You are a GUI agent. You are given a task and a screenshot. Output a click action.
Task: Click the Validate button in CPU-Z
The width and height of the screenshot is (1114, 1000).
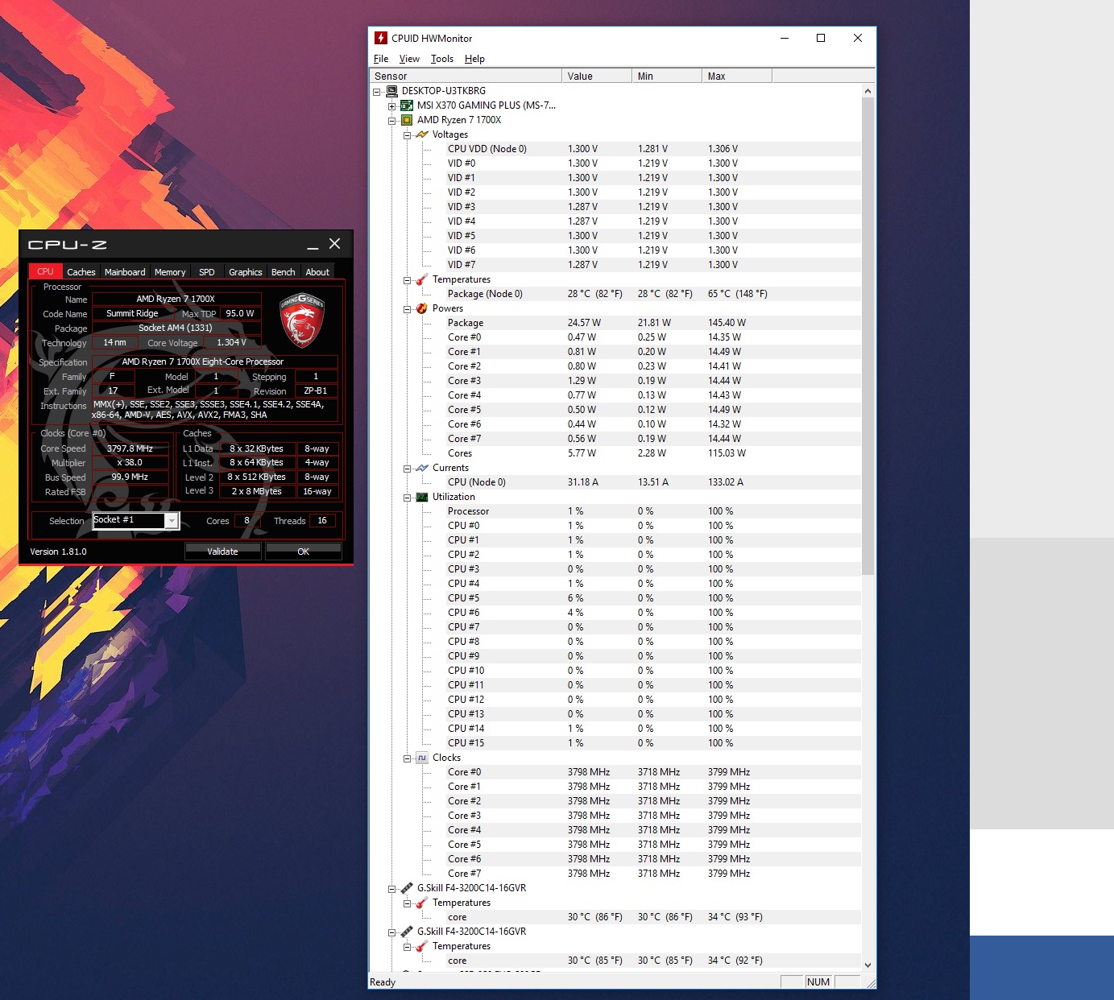click(x=222, y=551)
